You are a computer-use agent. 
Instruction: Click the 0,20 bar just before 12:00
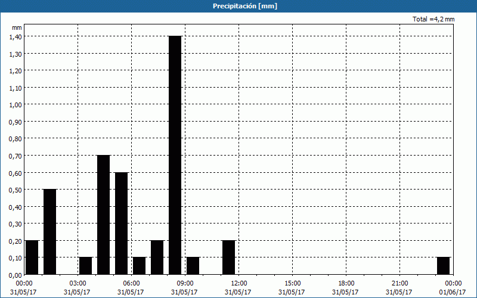point(229,257)
